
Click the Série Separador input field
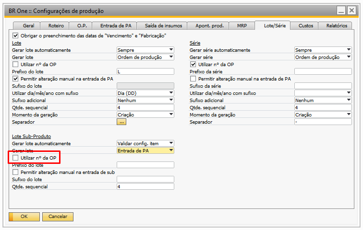323,122
